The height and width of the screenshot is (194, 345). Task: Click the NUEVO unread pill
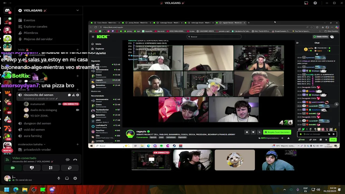point(7,151)
